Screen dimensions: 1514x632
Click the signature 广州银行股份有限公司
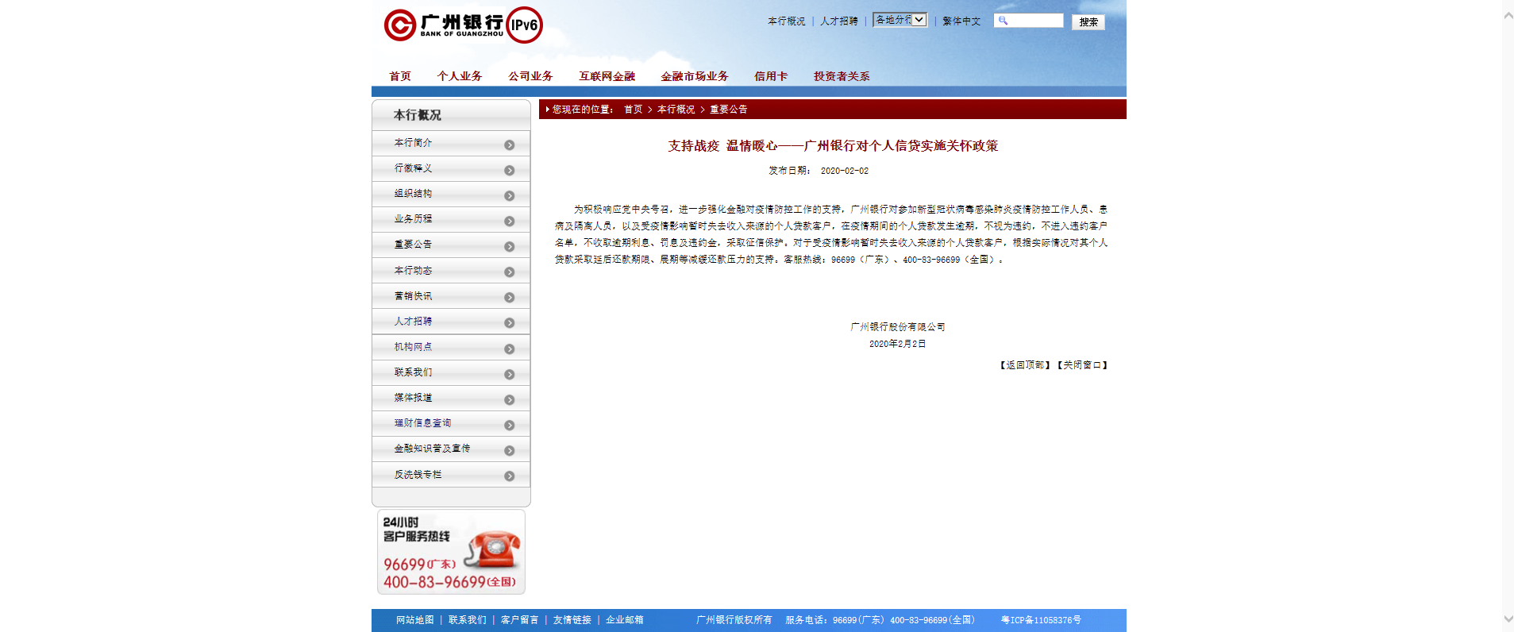(x=898, y=327)
